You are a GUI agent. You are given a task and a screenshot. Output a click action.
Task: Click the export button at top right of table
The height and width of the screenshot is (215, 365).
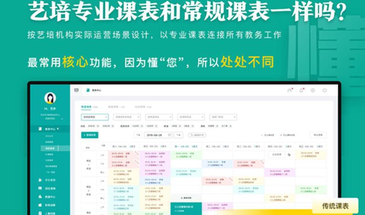pos(318,135)
